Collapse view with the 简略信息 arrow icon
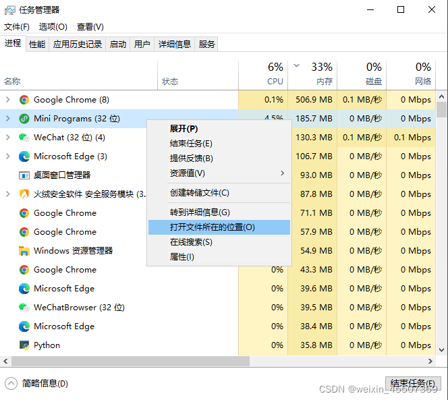Screen dimensions: 448x400 coord(11,383)
